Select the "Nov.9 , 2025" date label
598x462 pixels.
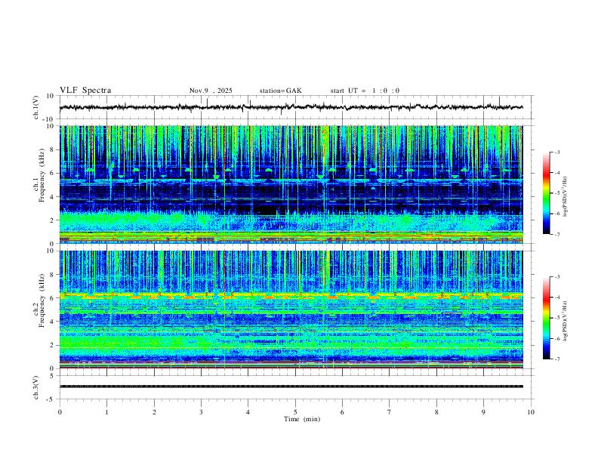tap(211, 91)
